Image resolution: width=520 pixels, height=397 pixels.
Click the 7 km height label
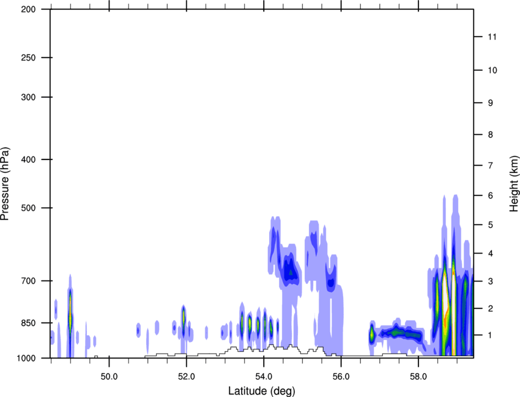click(x=491, y=166)
